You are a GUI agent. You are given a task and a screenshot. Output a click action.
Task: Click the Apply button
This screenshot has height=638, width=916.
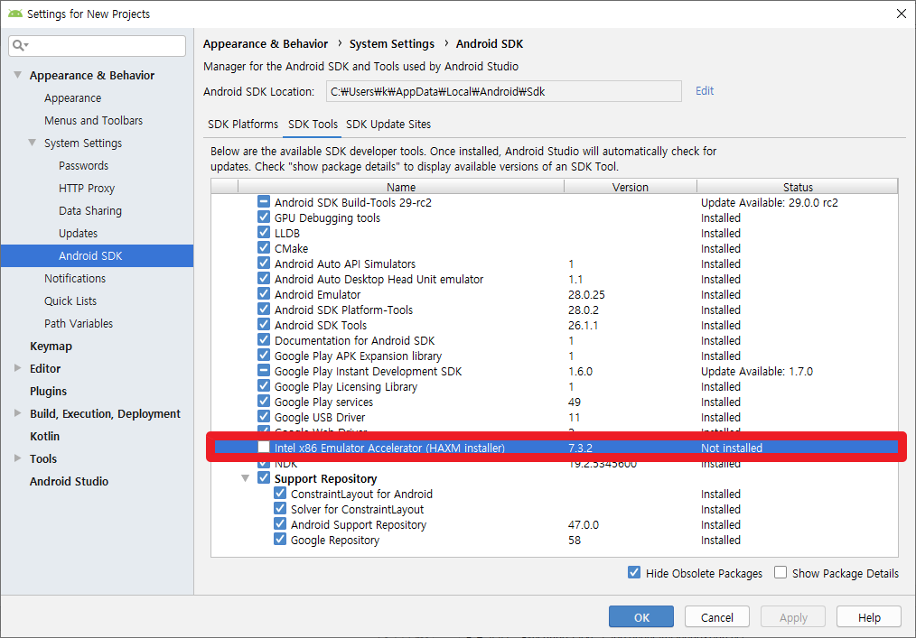click(x=793, y=617)
